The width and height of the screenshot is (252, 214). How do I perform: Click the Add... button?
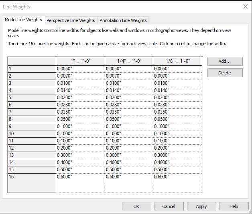click(225, 61)
